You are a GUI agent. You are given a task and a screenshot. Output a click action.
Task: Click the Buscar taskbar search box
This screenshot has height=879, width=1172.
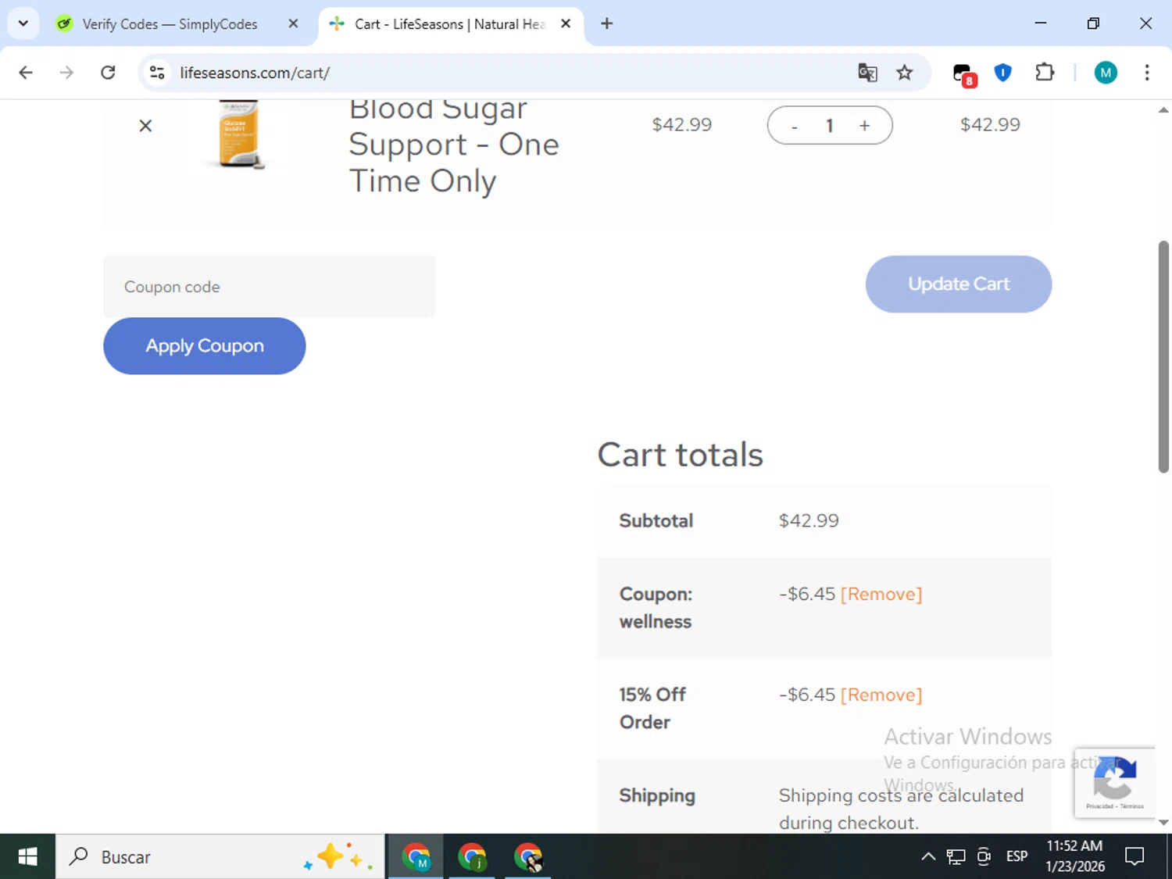pos(220,857)
